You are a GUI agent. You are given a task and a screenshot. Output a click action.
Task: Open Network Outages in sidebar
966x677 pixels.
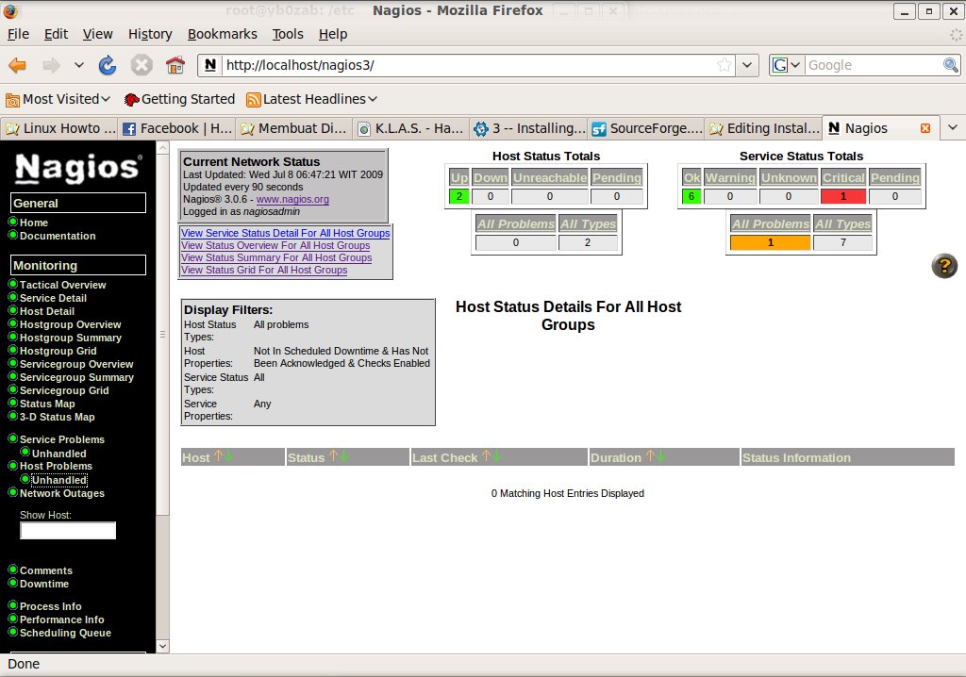62,493
